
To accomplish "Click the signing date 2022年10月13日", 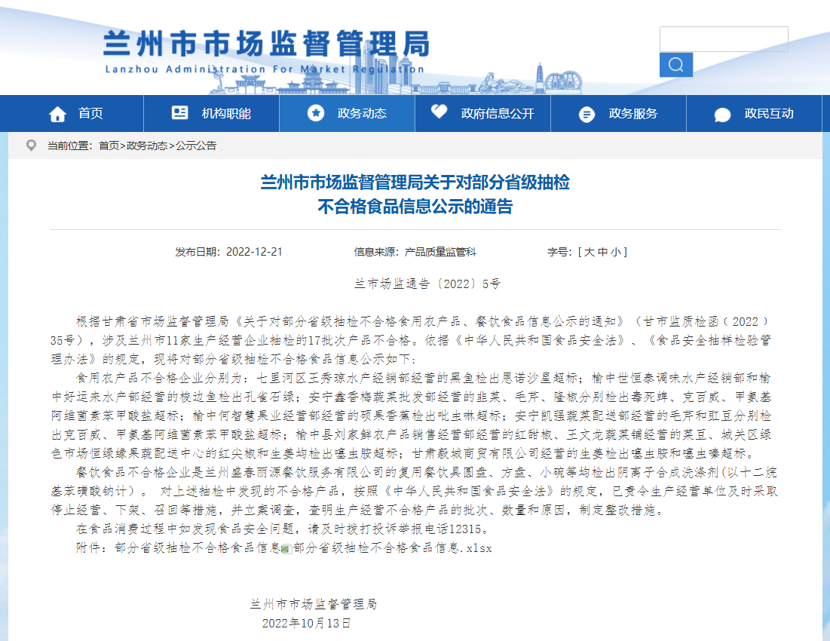I will pyautogui.click(x=307, y=623).
